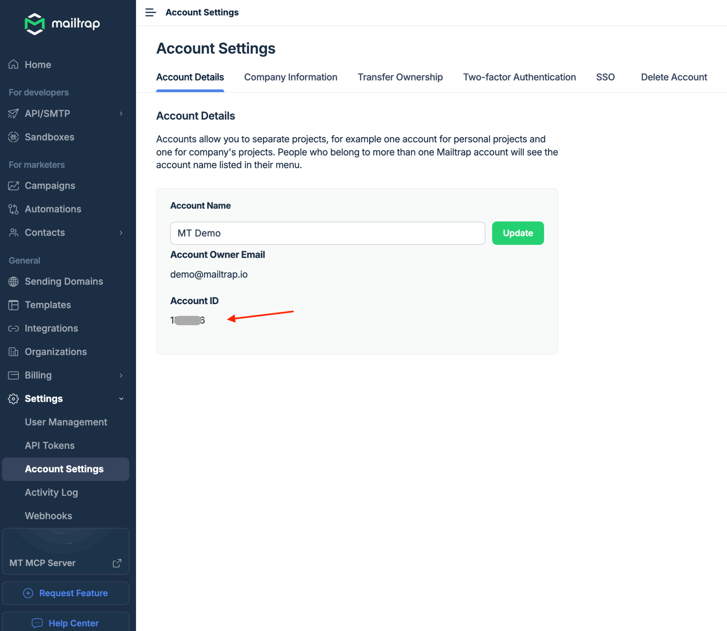Viewport: 727px width, 631px height.
Task: Go to Home in the sidebar
Action: [x=38, y=65]
